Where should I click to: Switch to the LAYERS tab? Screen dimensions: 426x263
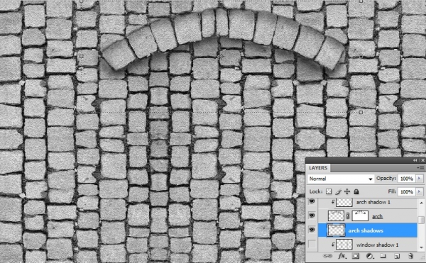coord(318,168)
